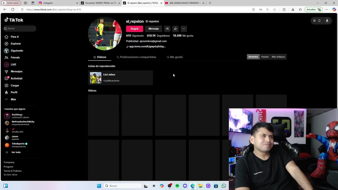Open browser settings three-dots menu
The height and width of the screenshot is (190, 338).
[327, 9]
